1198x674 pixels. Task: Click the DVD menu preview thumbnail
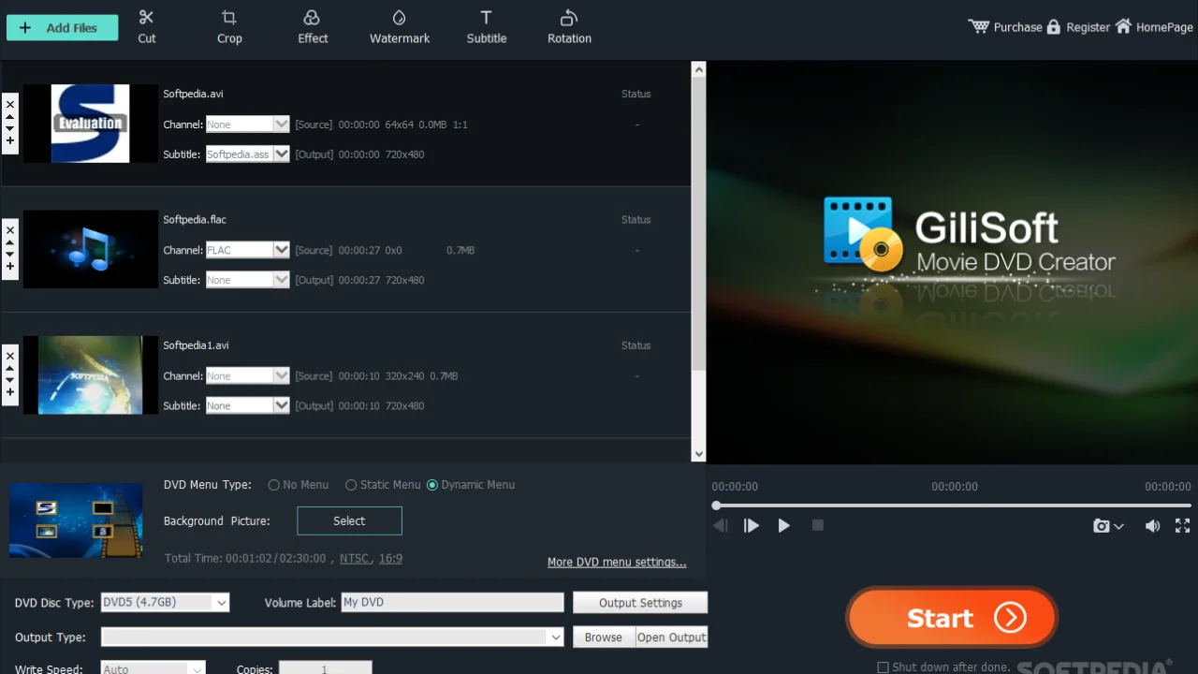click(x=76, y=520)
